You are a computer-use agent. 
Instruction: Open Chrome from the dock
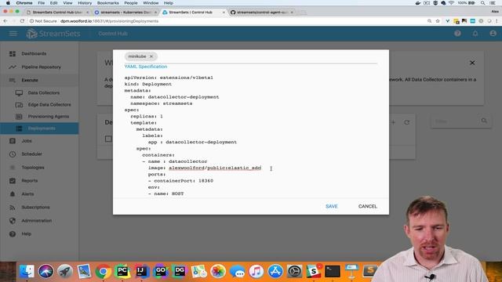click(x=103, y=271)
